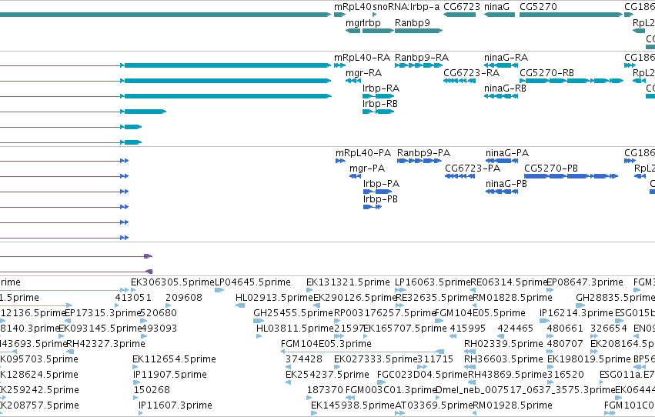Select the CG6723-RA transcript glyph

(460, 81)
